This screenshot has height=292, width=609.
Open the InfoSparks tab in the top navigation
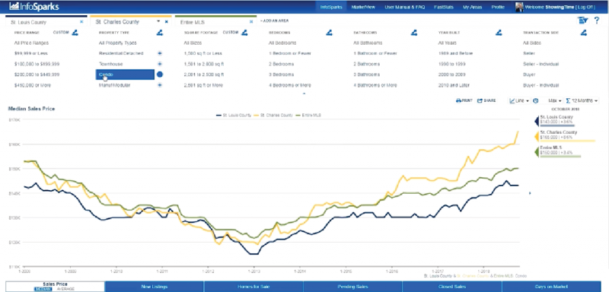pos(331,7)
